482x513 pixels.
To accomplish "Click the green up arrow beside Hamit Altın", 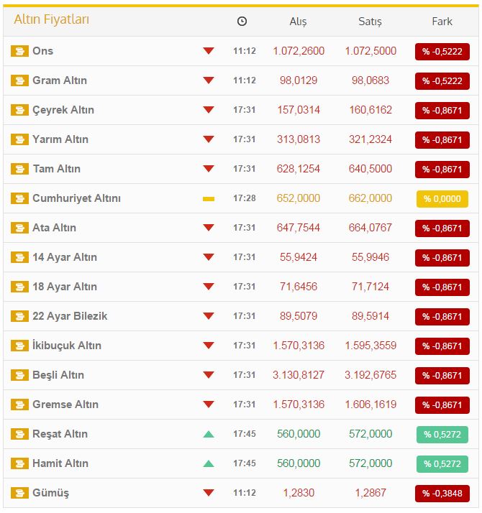I will click(x=209, y=463).
